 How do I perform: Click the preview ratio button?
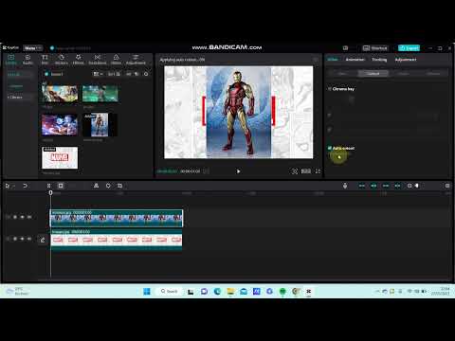(306, 171)
